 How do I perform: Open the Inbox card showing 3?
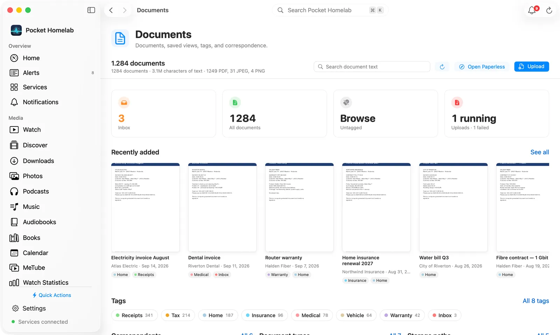tap(163, 114)
